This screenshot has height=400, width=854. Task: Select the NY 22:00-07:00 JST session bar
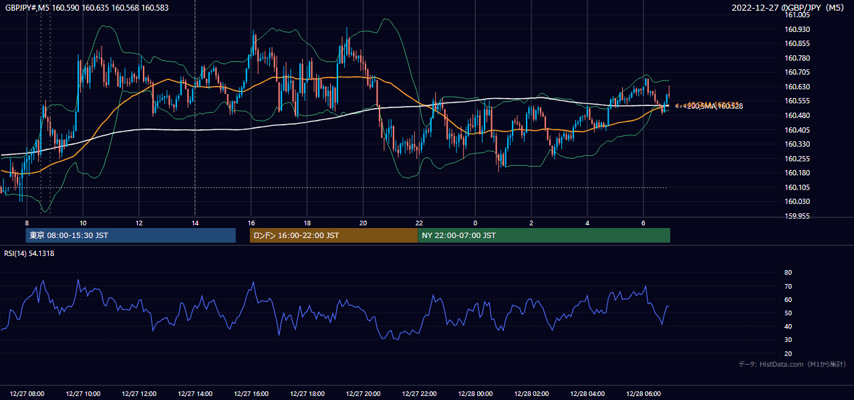point(544,235)
